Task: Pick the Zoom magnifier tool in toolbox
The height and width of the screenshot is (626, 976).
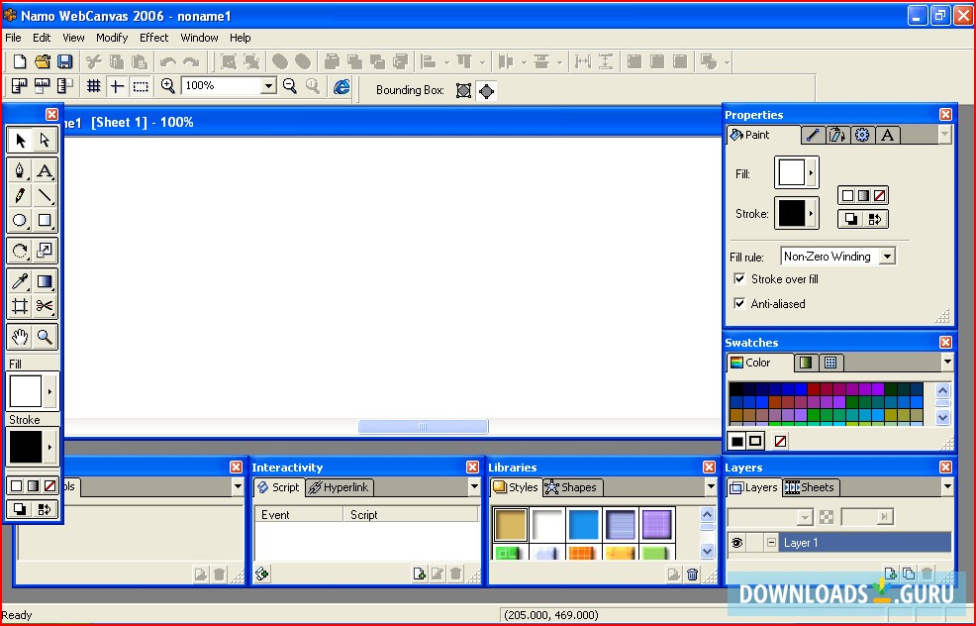Action: (45, 337)
